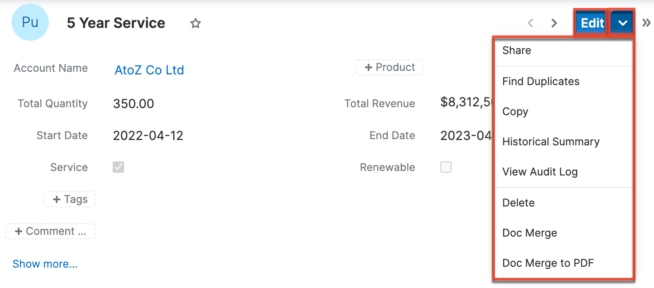The width and height of the screenshot is (654, 288).
Task: Add tags with the + Tags button
Action: 69,199
